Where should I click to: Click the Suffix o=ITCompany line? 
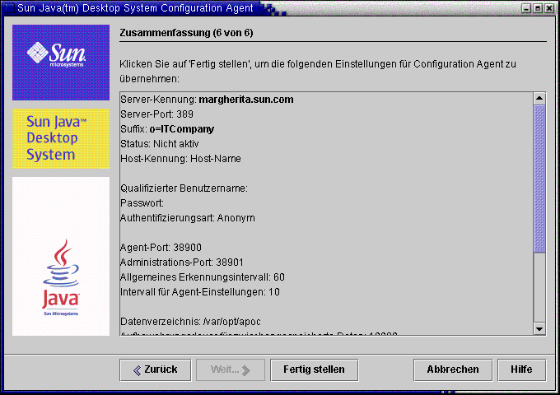tap(167, 129)
